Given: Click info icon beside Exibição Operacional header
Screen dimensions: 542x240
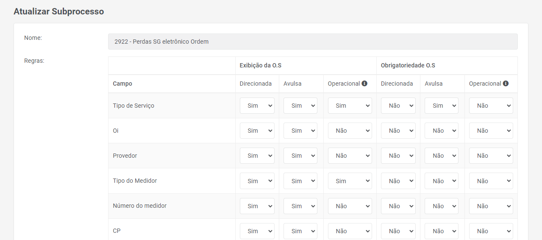Looking at the screenshot, I should [364, 84].
